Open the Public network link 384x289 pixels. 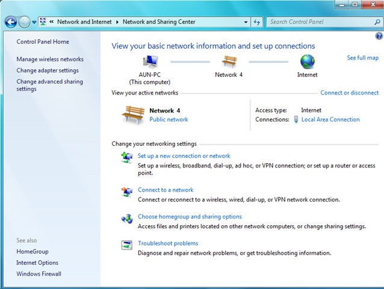click(169, 120)
